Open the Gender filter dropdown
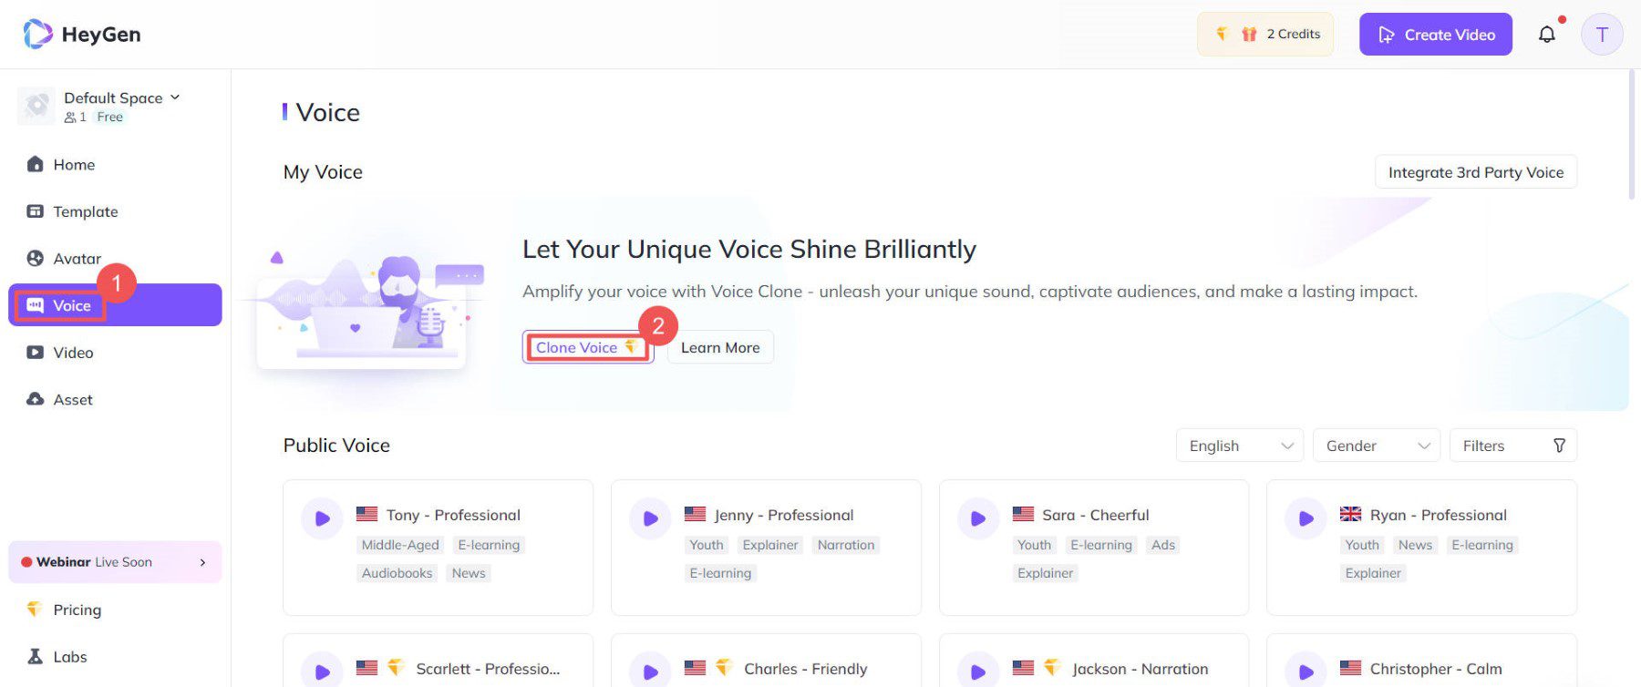This screenshot has height=687, width=1641. coord(1376,446)
